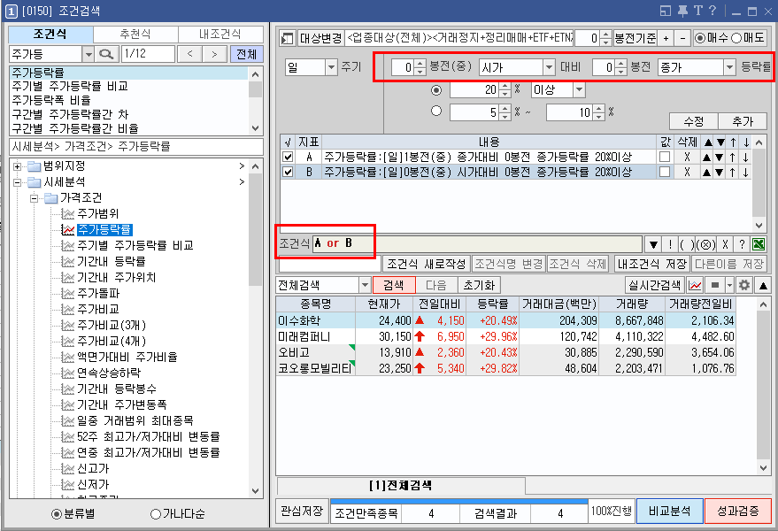Move condition A down with solid triangle
This screenshot has width=778, height=531.
coord(720,158)
